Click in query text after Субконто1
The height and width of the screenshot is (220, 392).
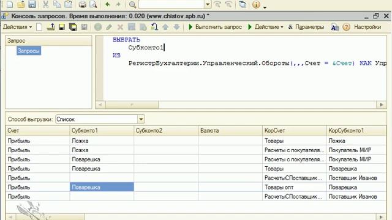[x=164, y=48]
